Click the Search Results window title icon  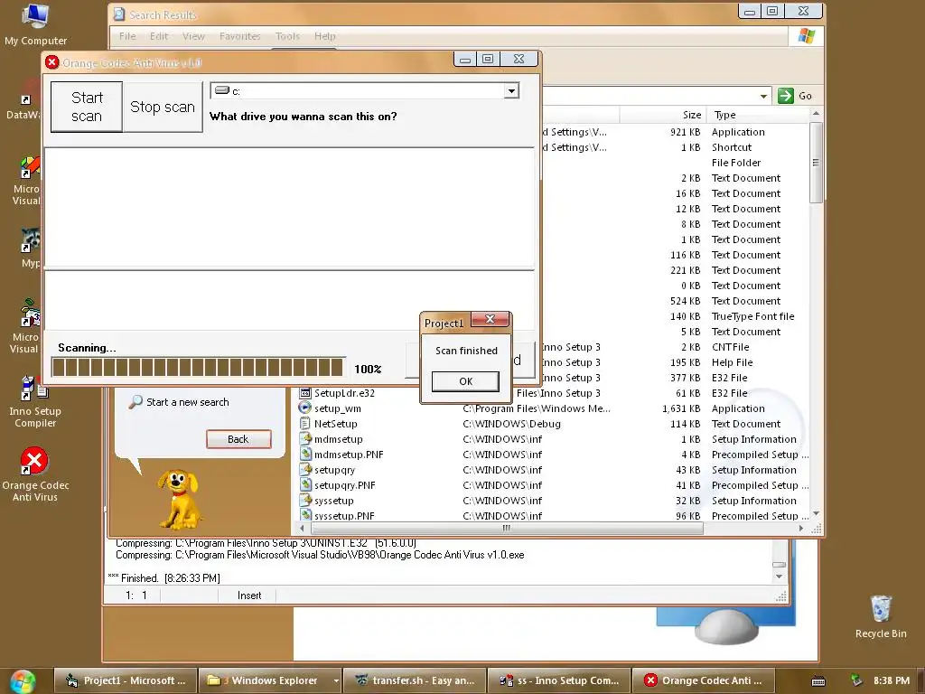coord(119,14)
